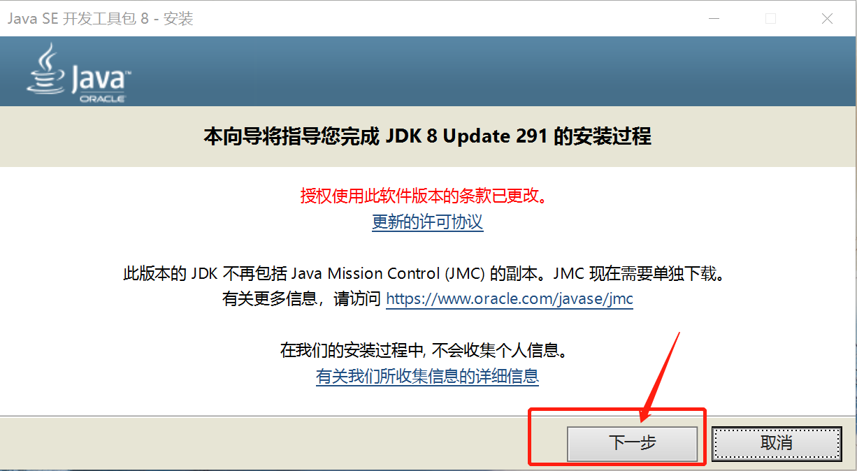The width and height of the screenshot is (857, 471).
Task: Open the 更新的许可协议 license link
Action: [428, 222]
